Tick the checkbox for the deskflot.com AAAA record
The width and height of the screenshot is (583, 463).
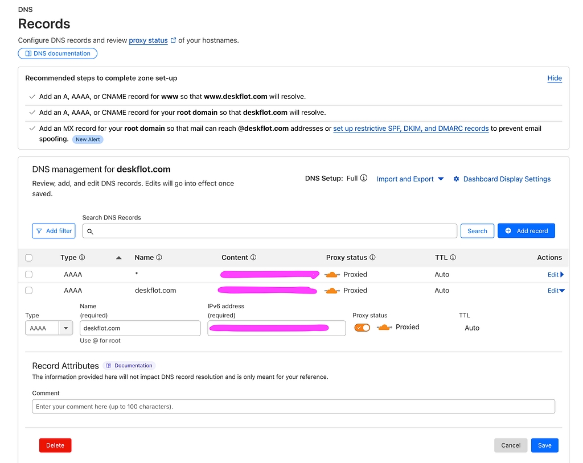click(x=28, y=291)
